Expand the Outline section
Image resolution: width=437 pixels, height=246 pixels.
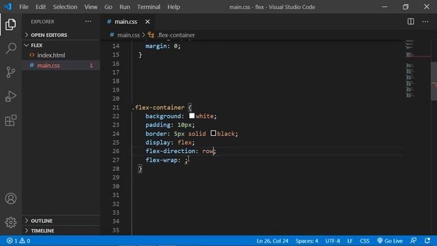pyautogui.click(x=61, y=221)
